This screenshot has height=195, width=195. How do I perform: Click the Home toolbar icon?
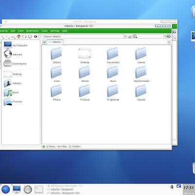19,37
